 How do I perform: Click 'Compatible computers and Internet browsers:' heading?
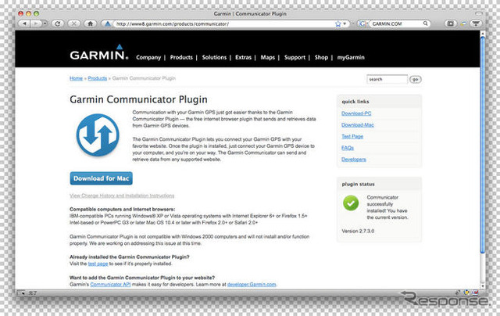pyautogui.click(x=122, y=210)
